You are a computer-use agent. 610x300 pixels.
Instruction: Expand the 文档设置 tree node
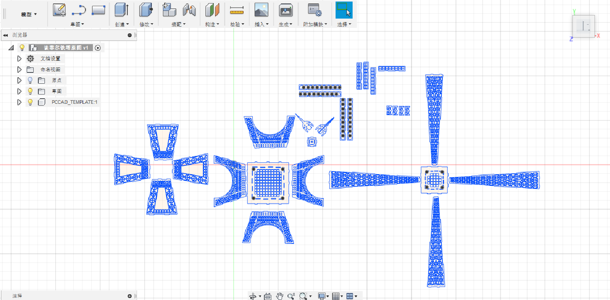[19, 58]
